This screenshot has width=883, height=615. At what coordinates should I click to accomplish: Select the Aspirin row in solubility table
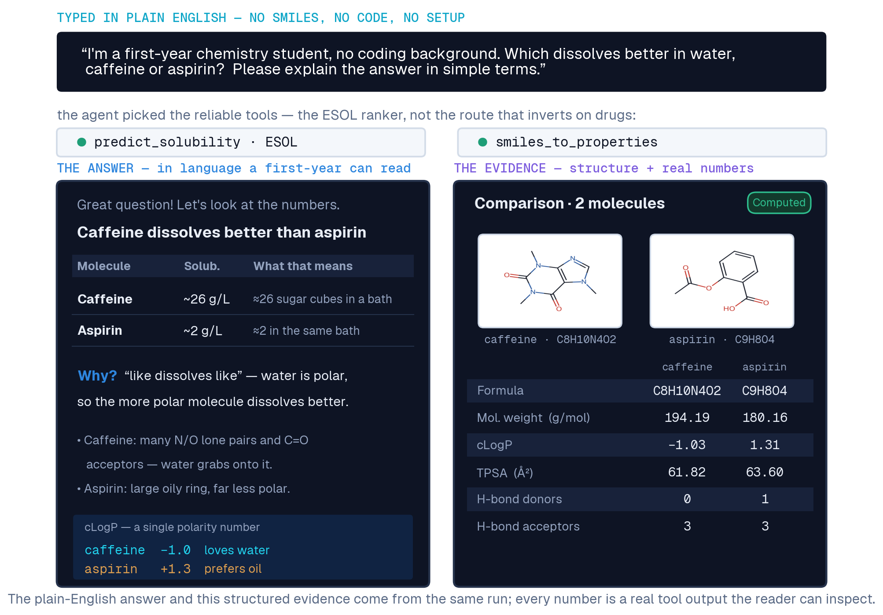coord(243,331)
